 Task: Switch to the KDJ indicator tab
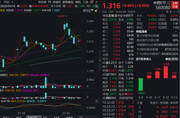[x=19, y=117]
